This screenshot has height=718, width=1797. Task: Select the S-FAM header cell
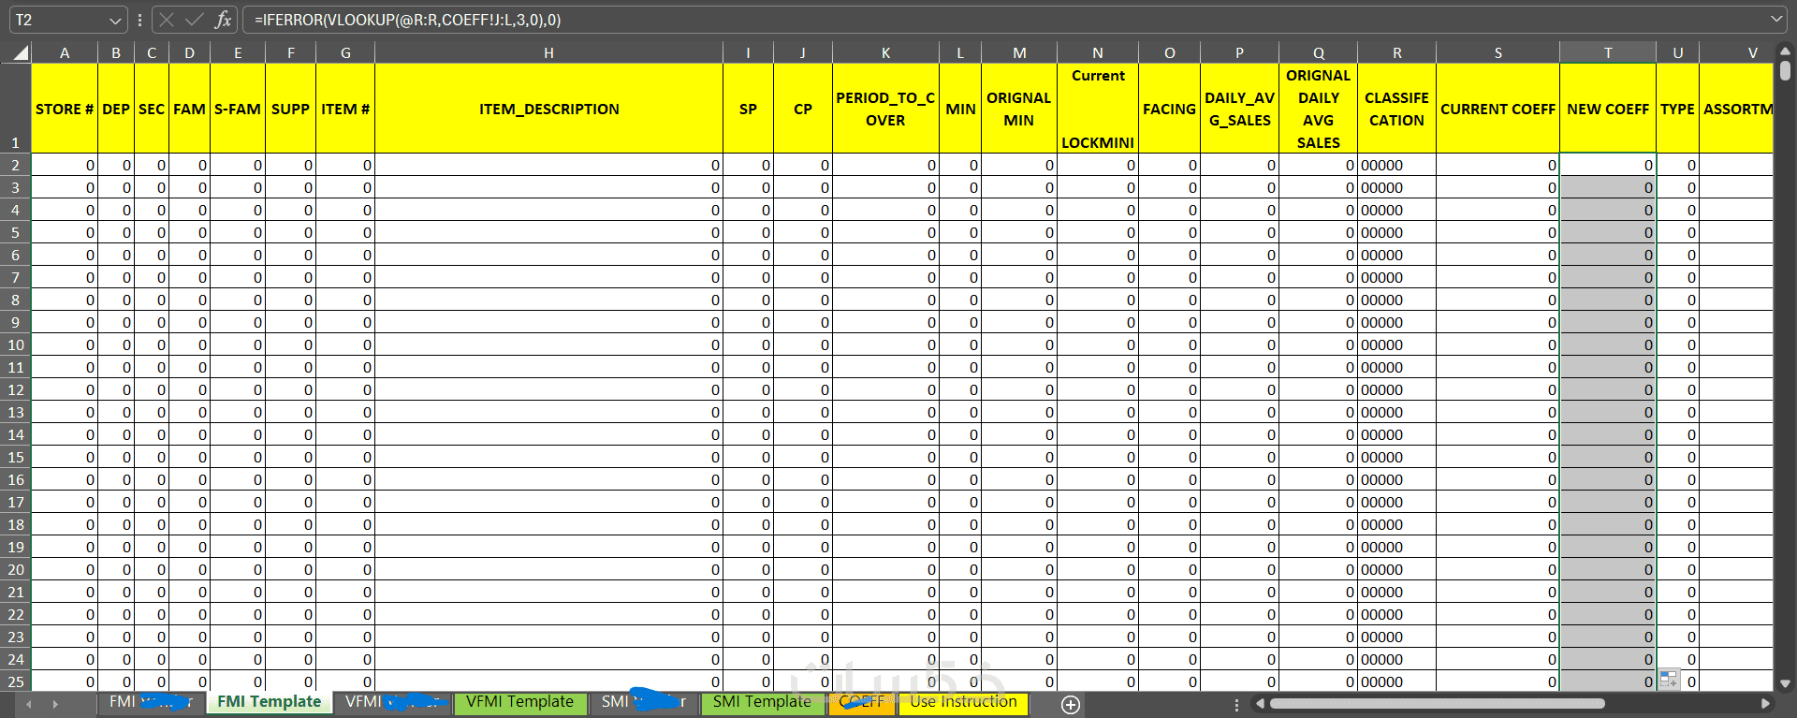238,109
